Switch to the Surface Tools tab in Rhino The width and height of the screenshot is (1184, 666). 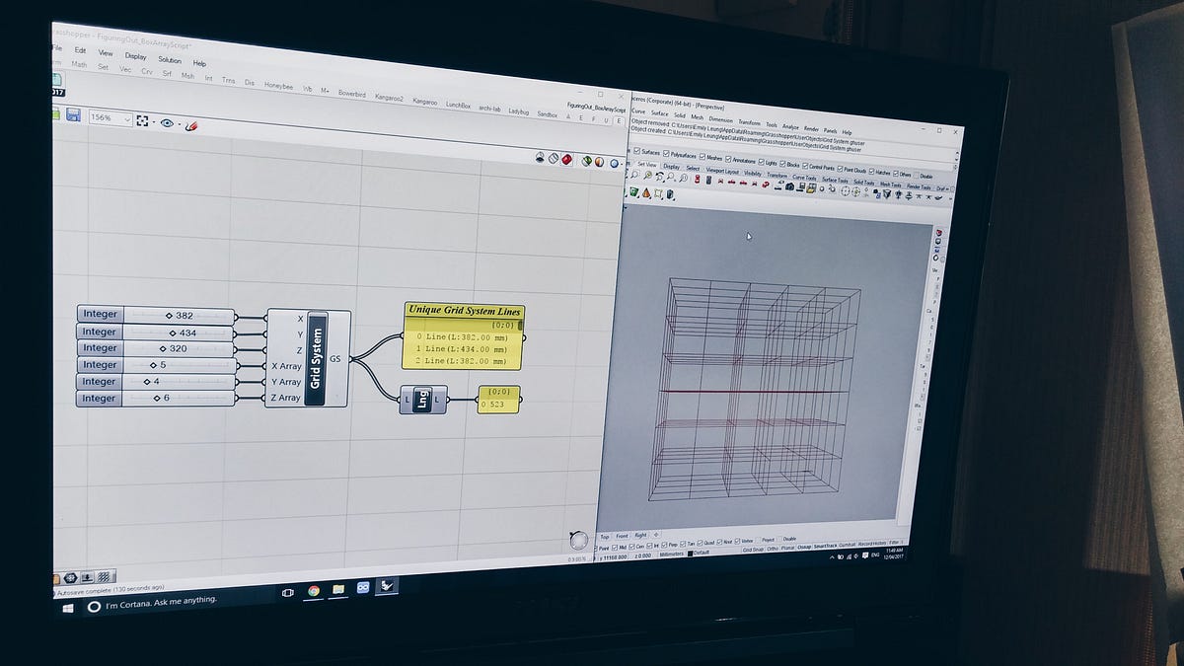834,180
